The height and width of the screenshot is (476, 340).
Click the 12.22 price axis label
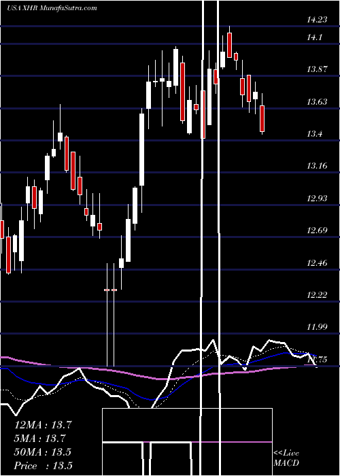(318, 294)
